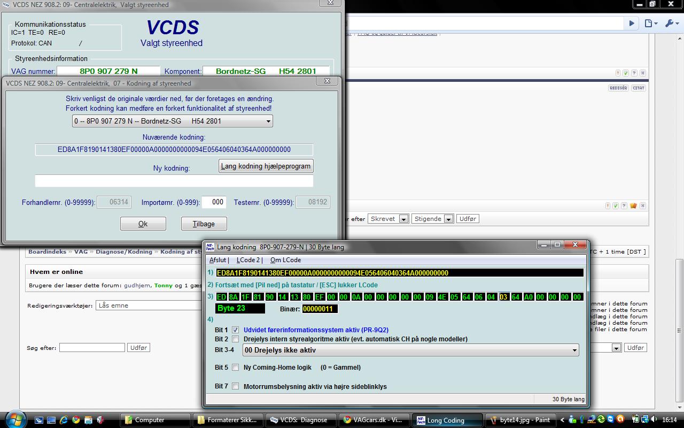Check Bit 7 Motorrumsbelysning checkbox
This screenshot has width=684, height=428.
pos(236,386)
